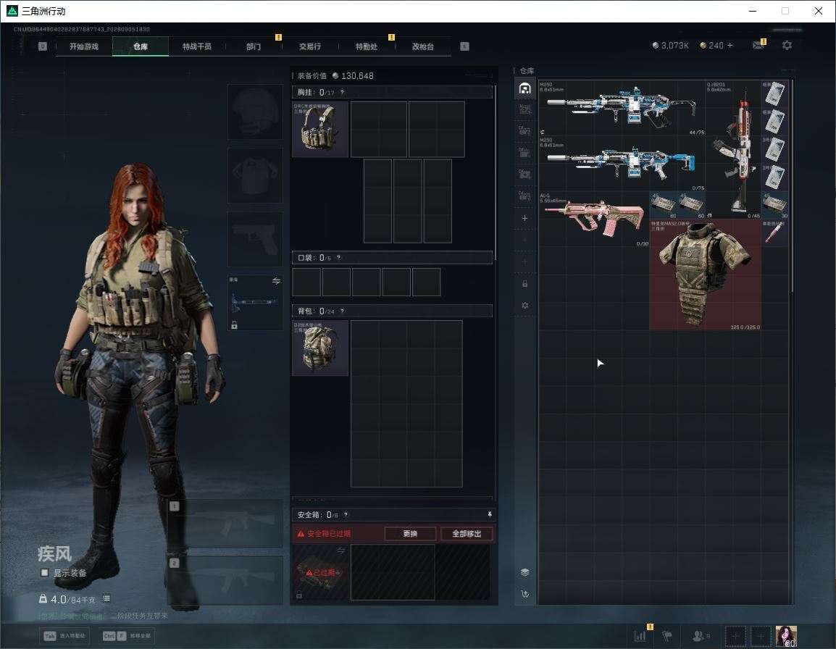Click the 更换 button for safe box
836x649 pixels.
click(x=410, y=533)
